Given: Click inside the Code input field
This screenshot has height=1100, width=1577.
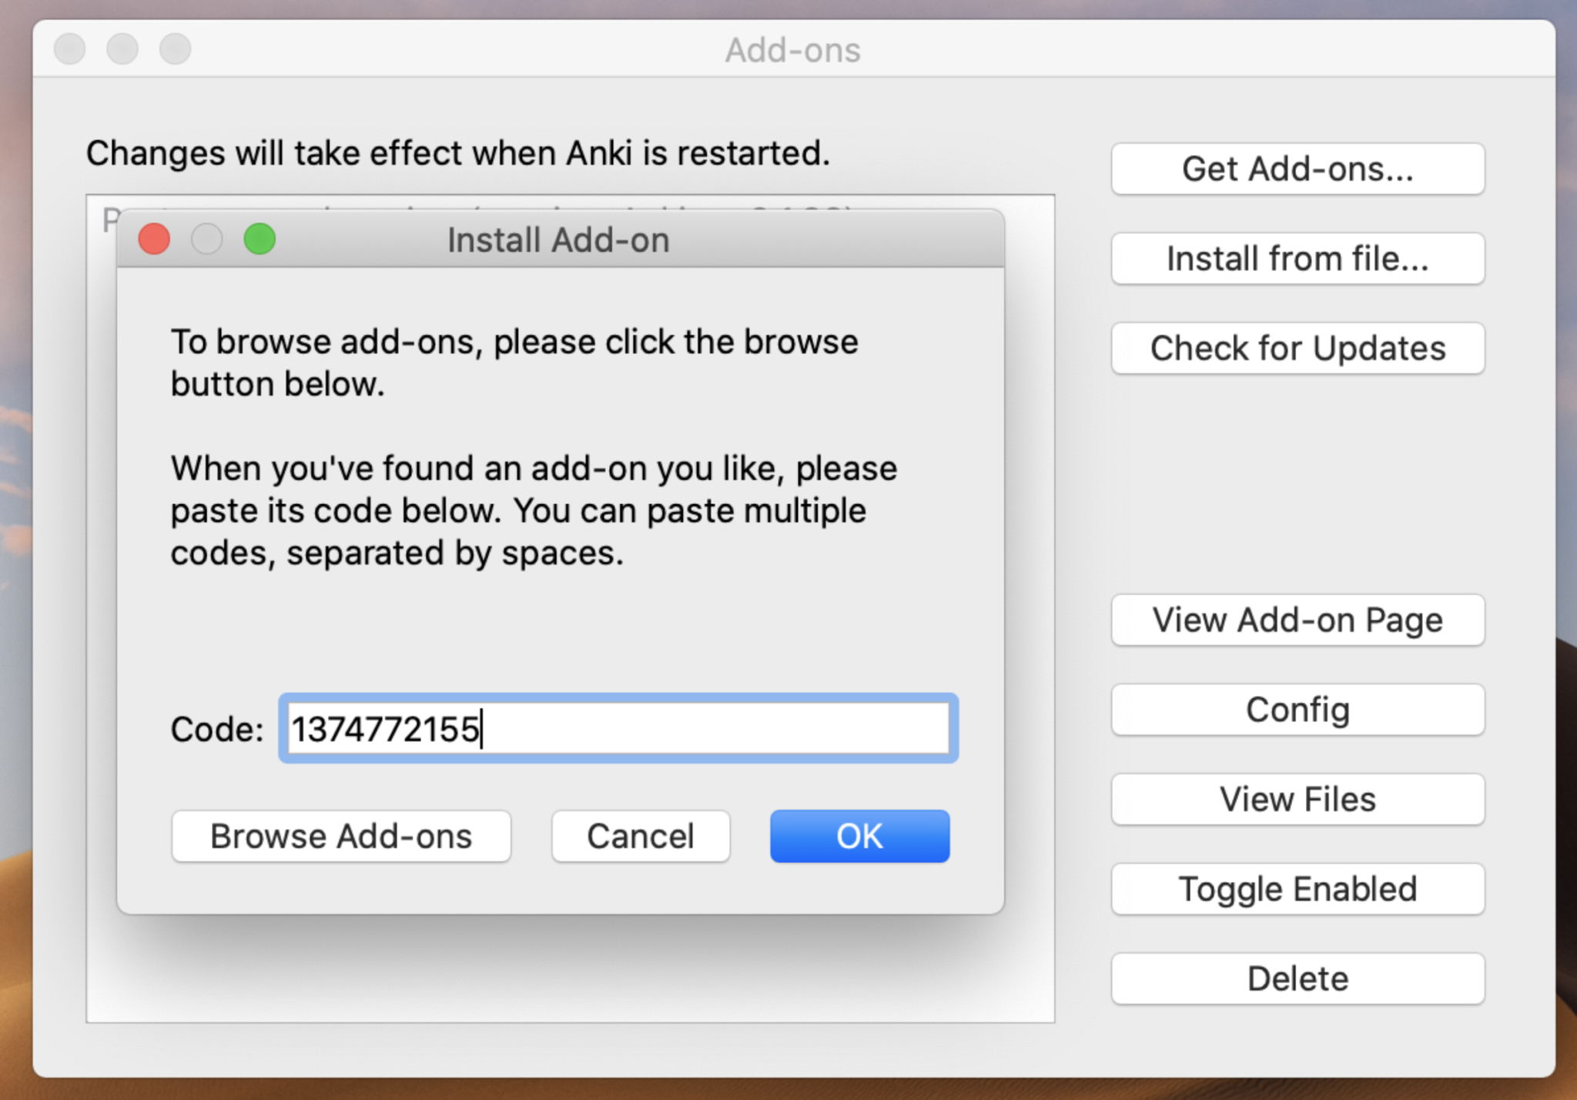Looking at the screenshot, I should [616, 729].
